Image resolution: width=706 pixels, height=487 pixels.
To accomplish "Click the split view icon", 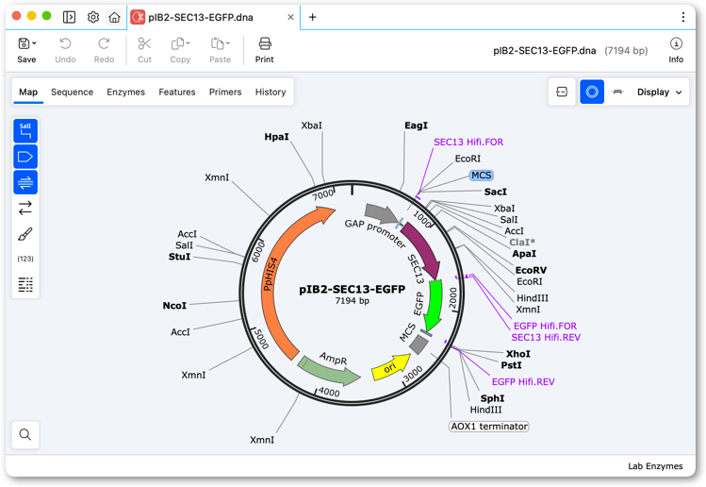I will tap(562, 92).
